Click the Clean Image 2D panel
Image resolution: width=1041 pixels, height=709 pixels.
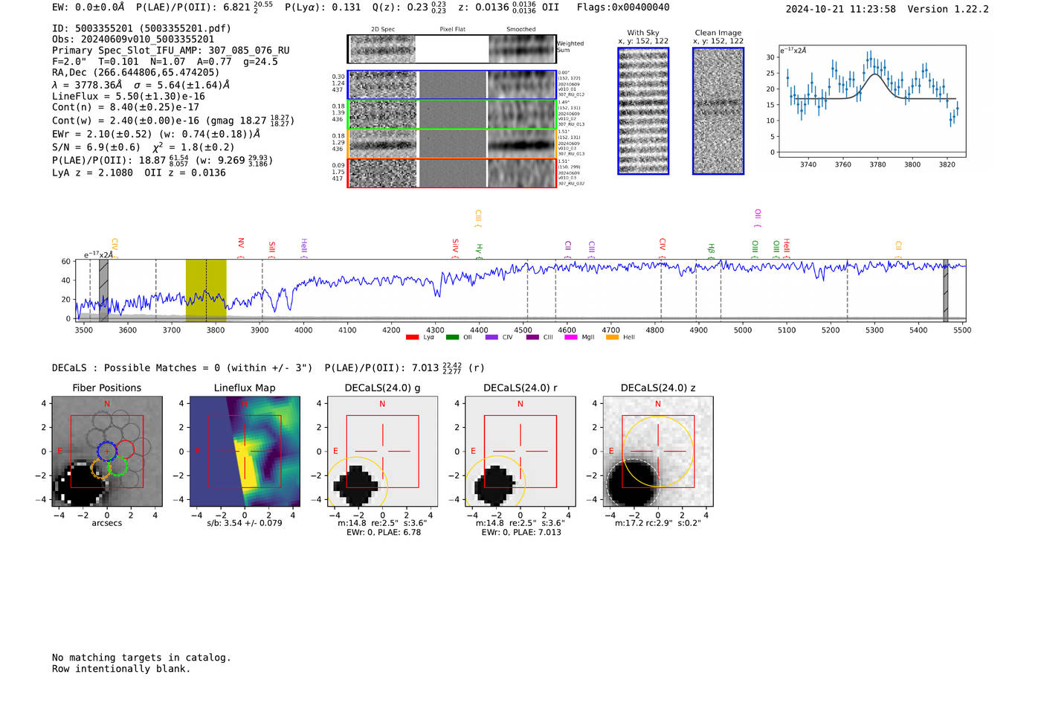pyautogui.click(x=718, y=111)
